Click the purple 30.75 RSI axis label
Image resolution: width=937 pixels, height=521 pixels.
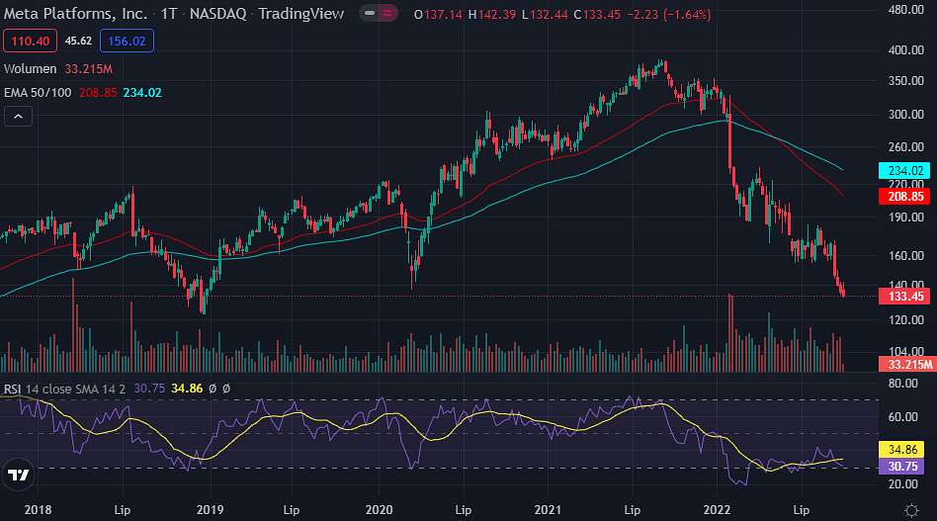(901, 466)
